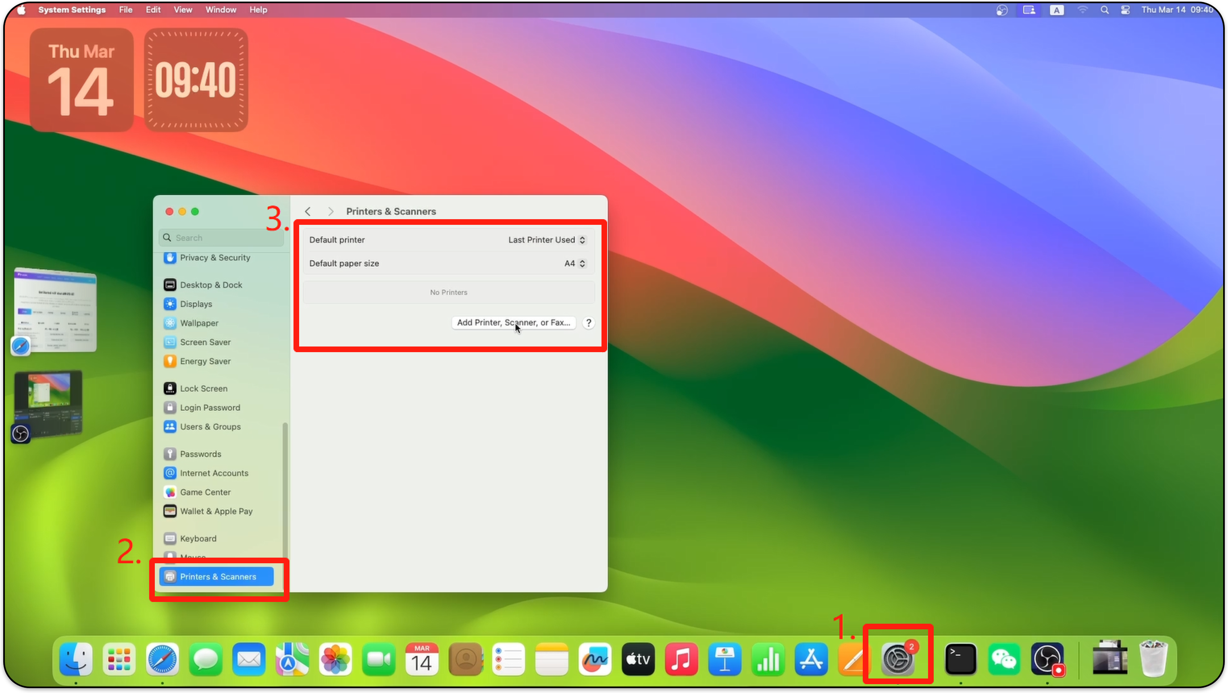Go back with the left chevron
This screenshot has width=1228, height=693.
pos(308,212)
